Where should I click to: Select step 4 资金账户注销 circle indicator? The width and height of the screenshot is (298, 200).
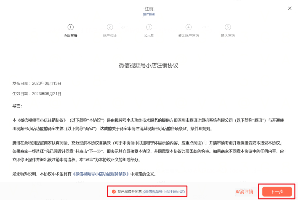(188, 27)
